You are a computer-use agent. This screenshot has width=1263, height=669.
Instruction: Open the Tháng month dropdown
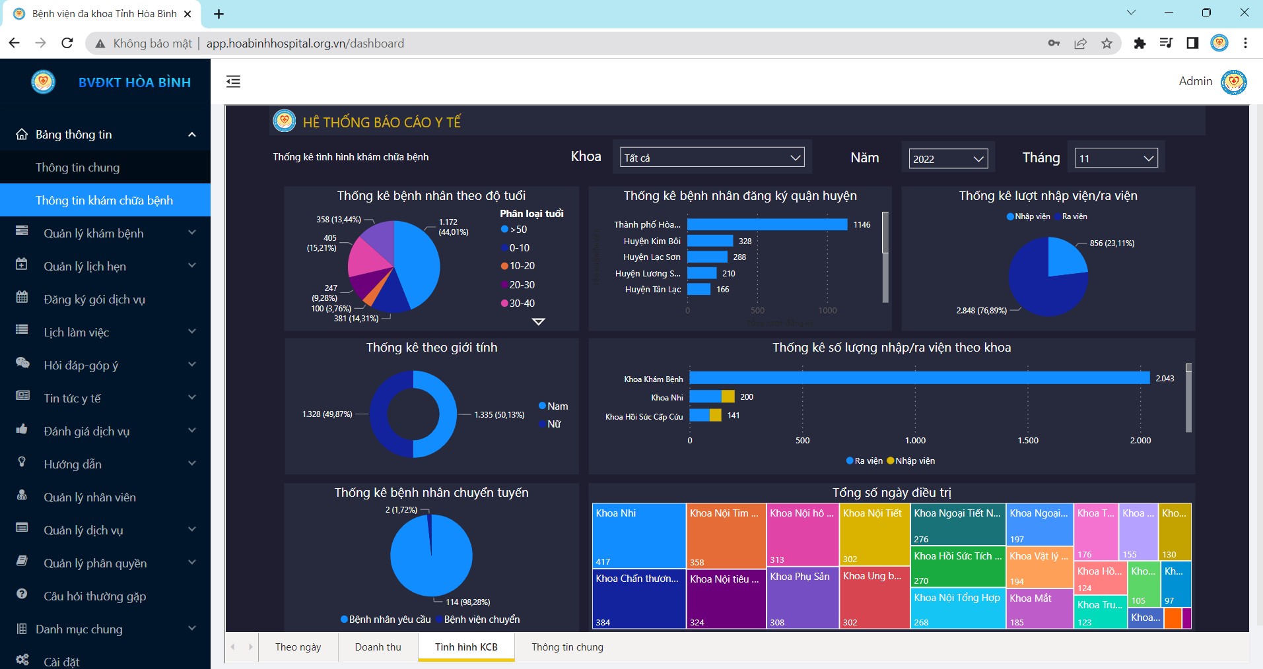pos(1116,158)
